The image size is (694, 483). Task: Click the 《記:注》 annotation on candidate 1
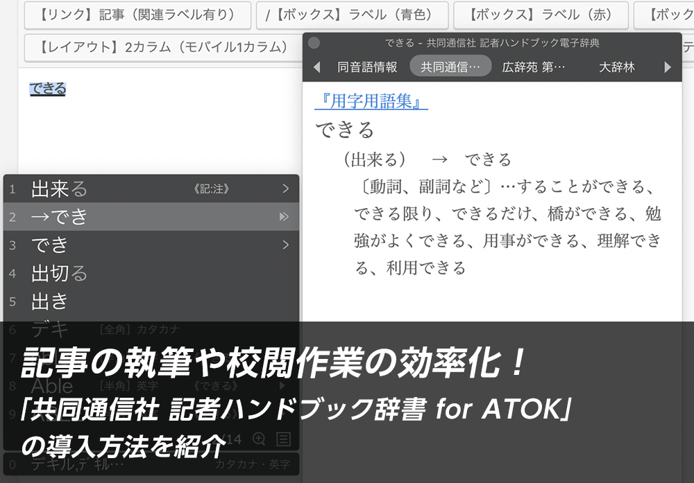point(212,189)
